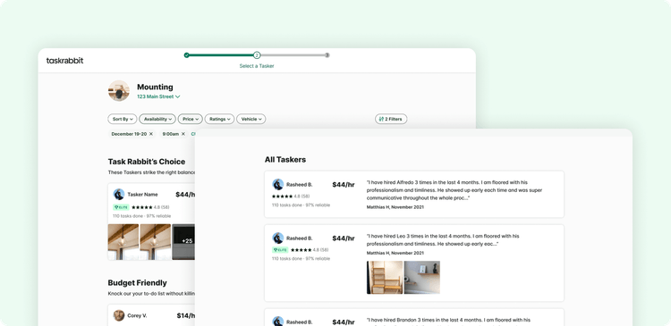
Task: Click $44/hr on the Leo review card
Action: point(344,238)
